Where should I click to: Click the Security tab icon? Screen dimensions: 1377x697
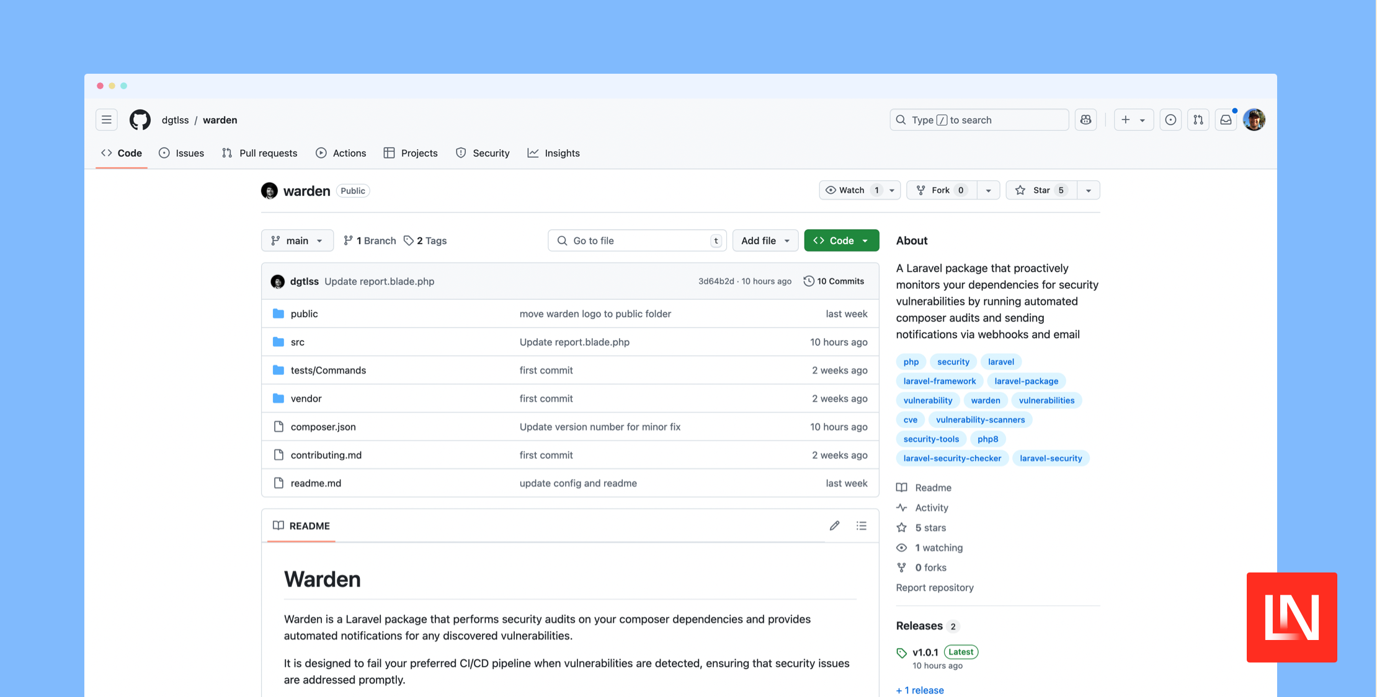(x=461, y=153)
